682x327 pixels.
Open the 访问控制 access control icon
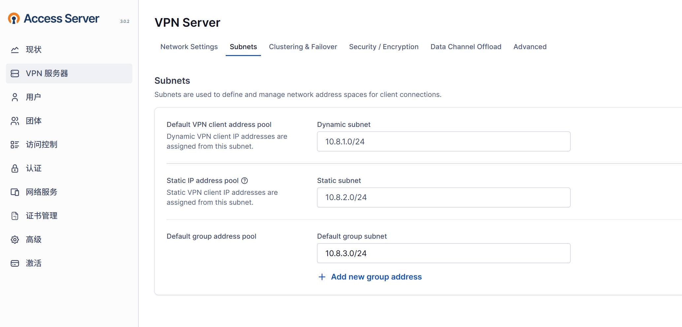tap(15, 145)
